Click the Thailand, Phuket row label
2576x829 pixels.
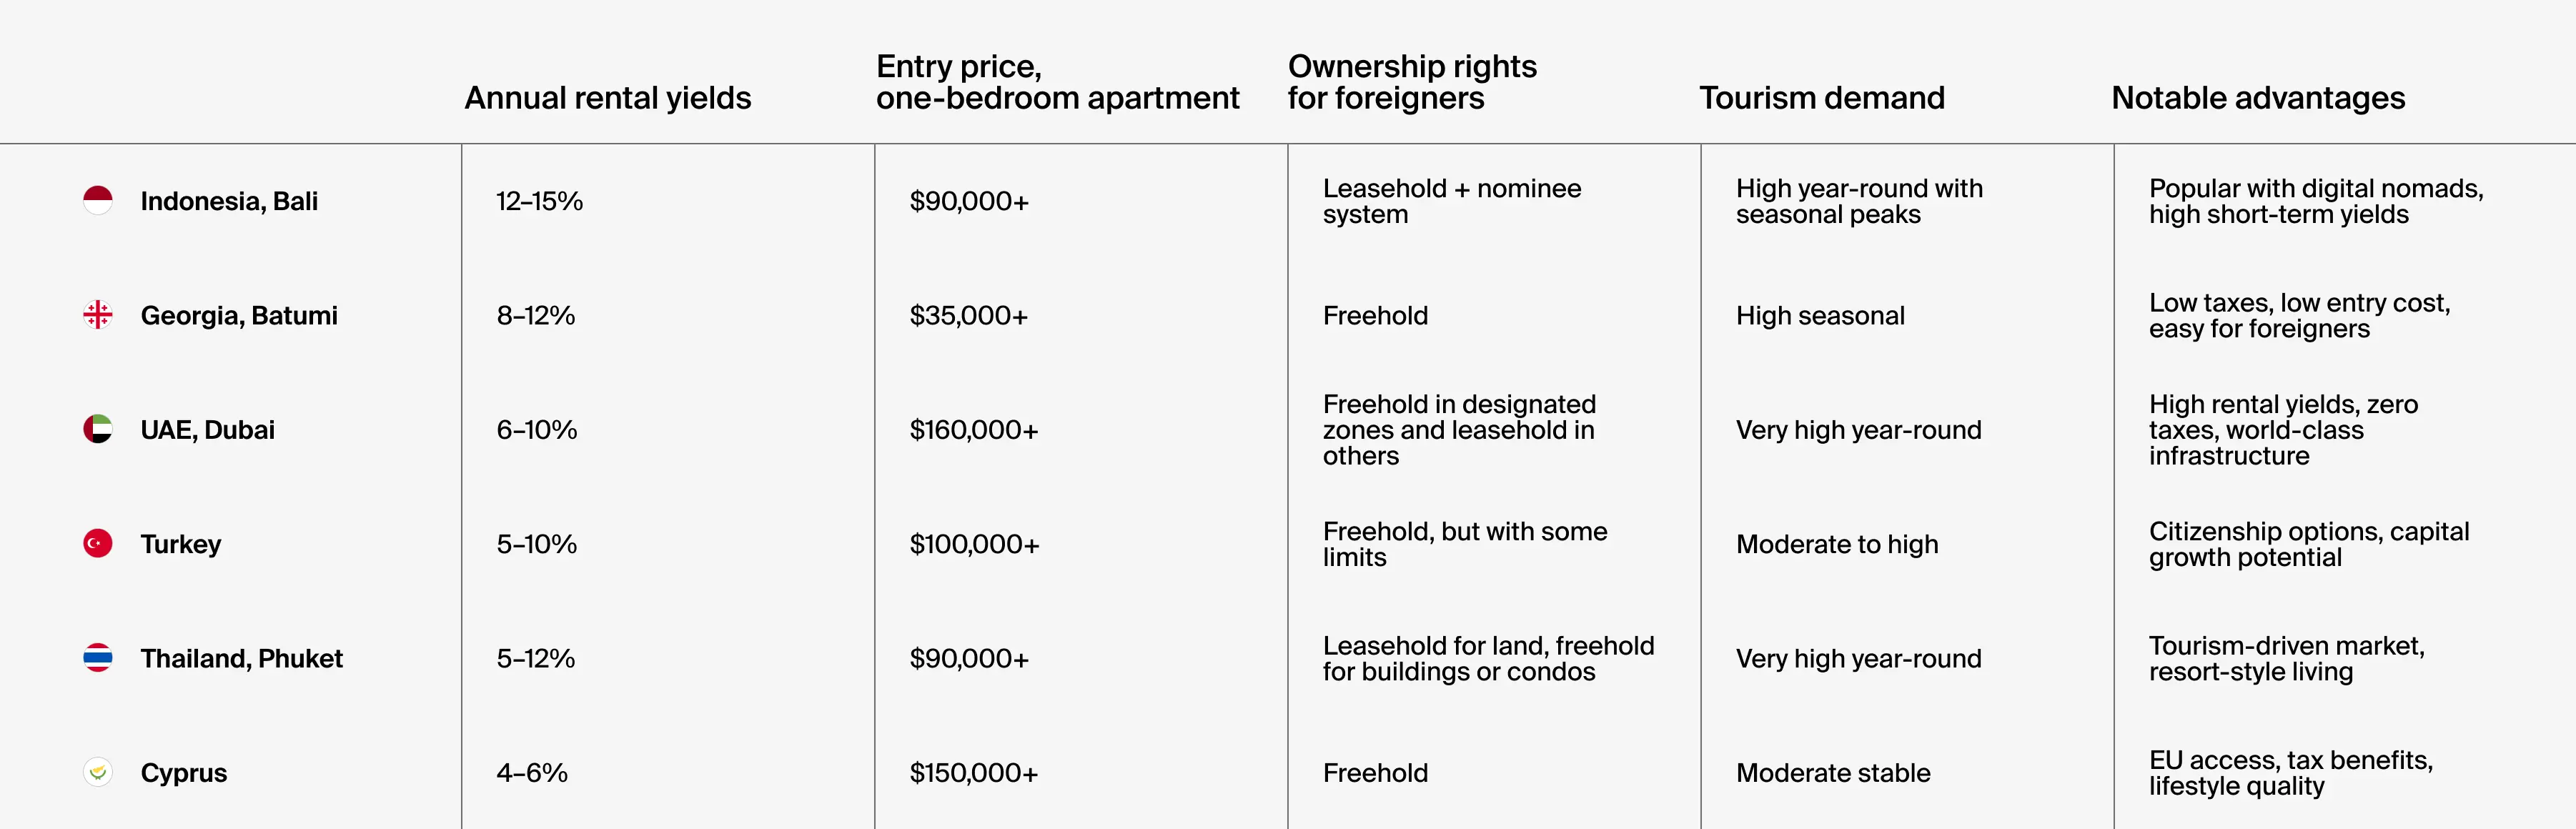point(241,658)
